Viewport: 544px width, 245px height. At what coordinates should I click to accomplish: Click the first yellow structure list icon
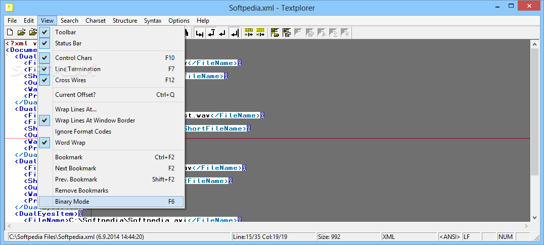click(x=275, y=33)
